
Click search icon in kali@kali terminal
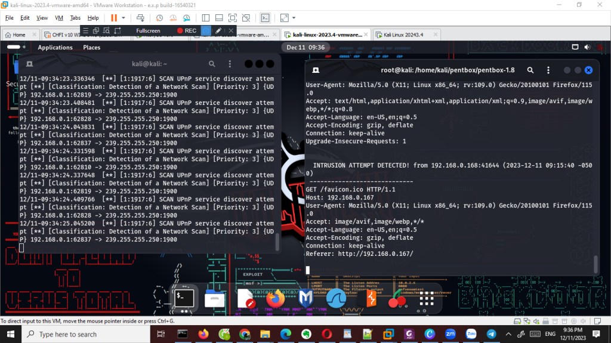pyautogui.click(x=212, y=64)
